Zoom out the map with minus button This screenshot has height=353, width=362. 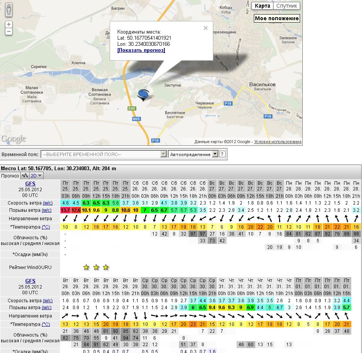coord(9,32)
